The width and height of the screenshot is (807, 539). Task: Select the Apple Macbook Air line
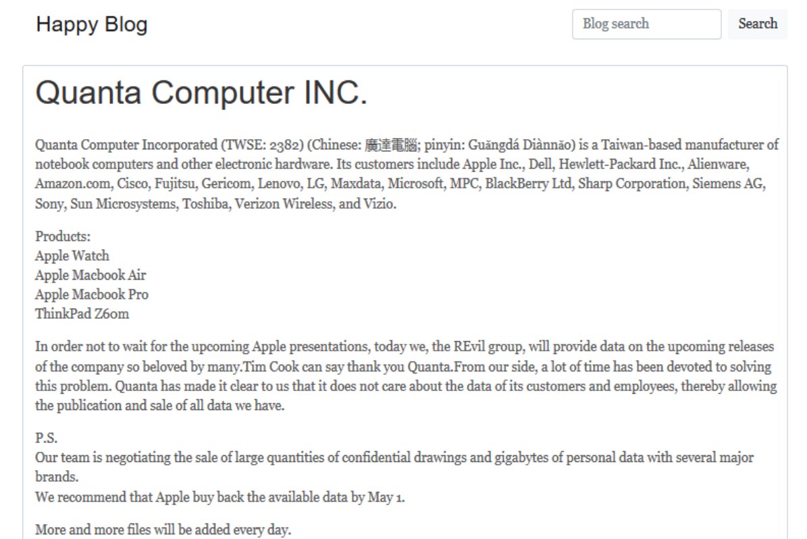pyautogui.click(x=90, y=276)
